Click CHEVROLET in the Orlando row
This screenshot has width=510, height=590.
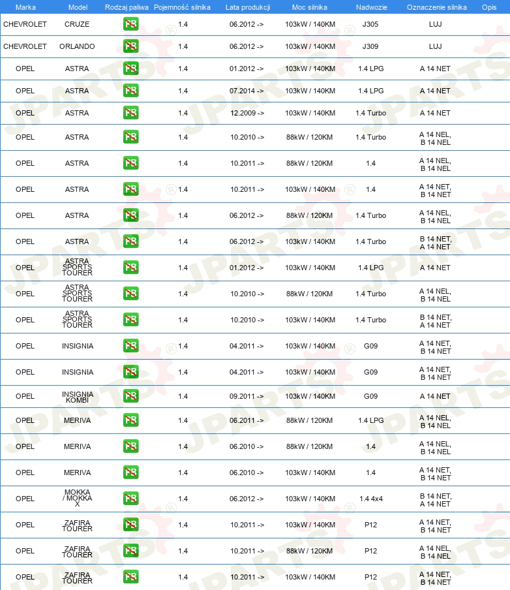tap(25, 46)
